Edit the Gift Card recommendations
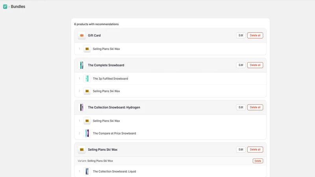The image size is (315, 177). [241, 35]
